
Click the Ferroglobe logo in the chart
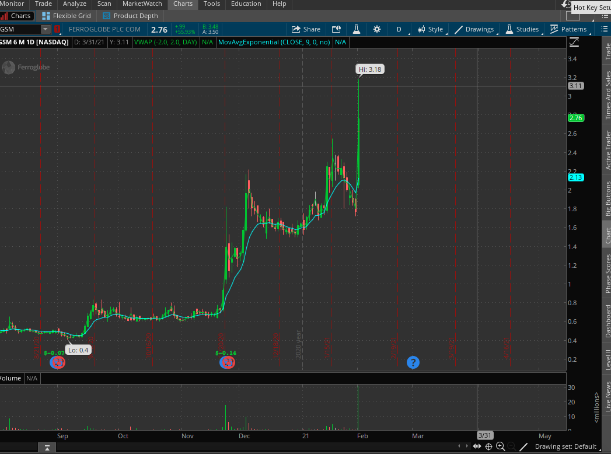pos(26,68)
